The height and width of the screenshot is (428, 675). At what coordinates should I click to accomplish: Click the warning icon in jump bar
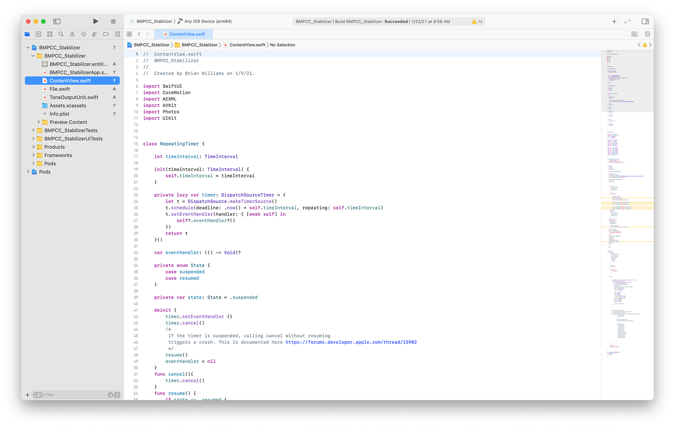point(645,45)
